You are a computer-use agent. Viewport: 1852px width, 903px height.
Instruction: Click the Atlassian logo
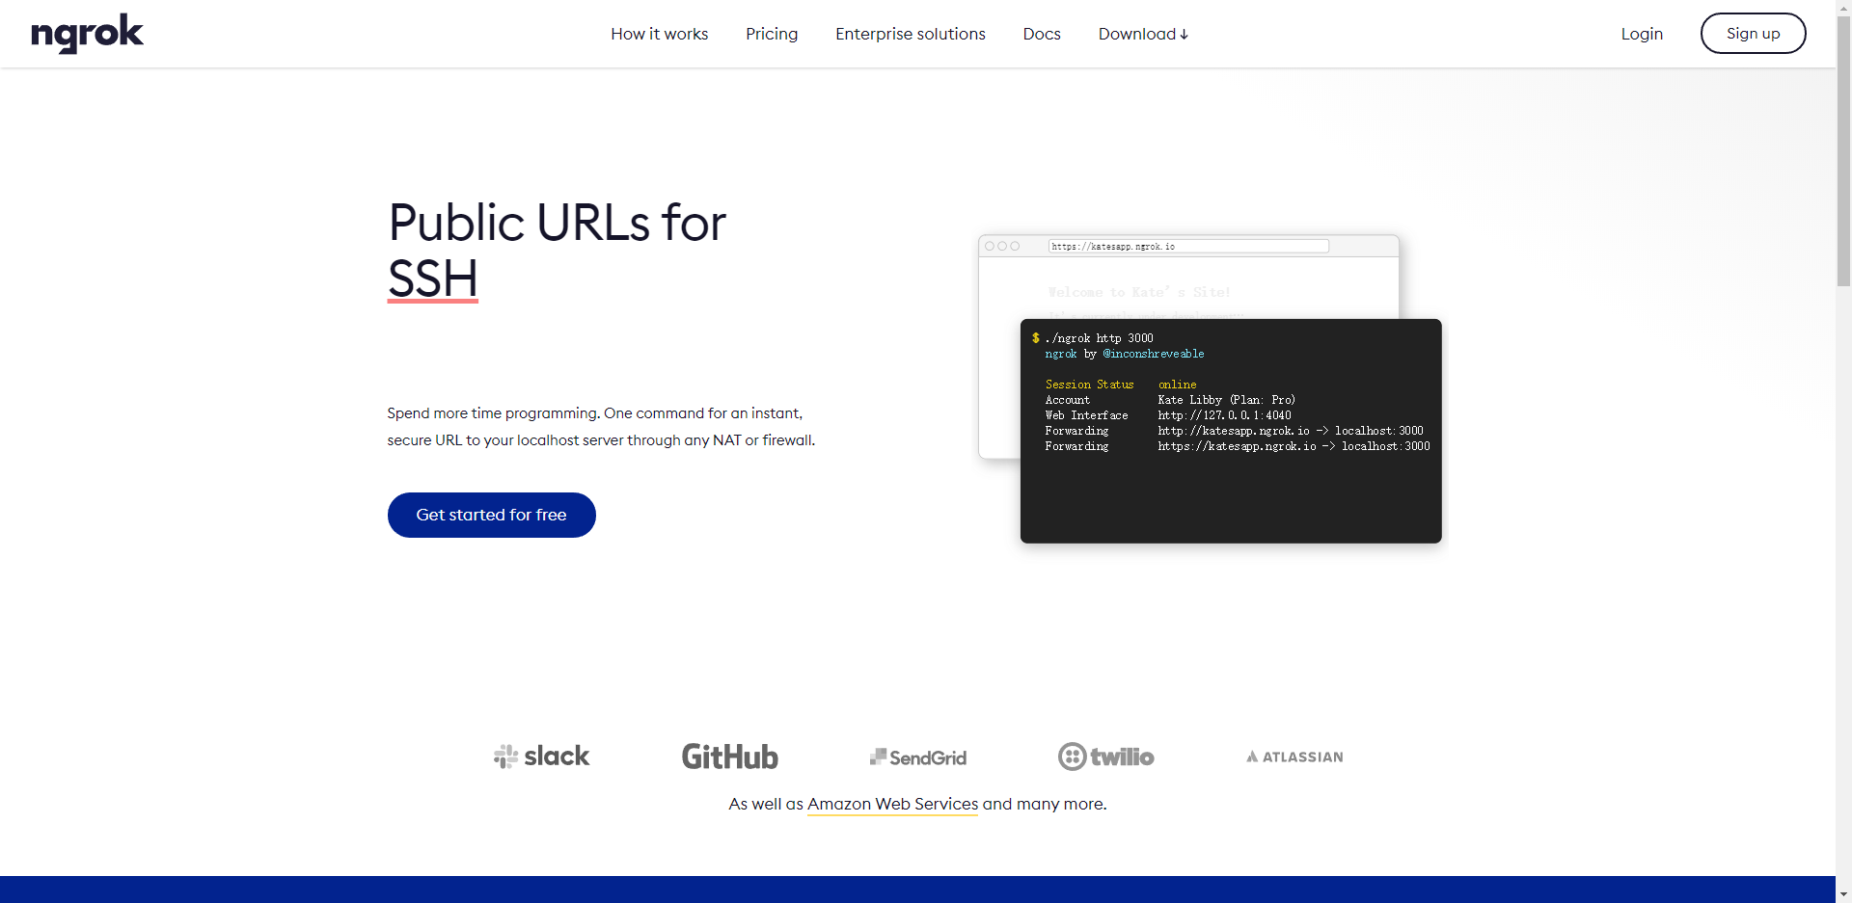[x=1294, y=757]
